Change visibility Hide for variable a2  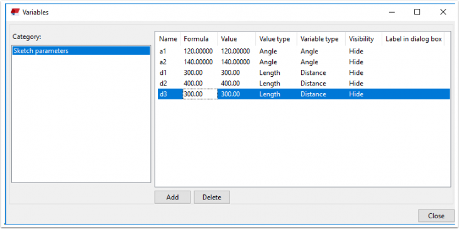pos(356,62)
